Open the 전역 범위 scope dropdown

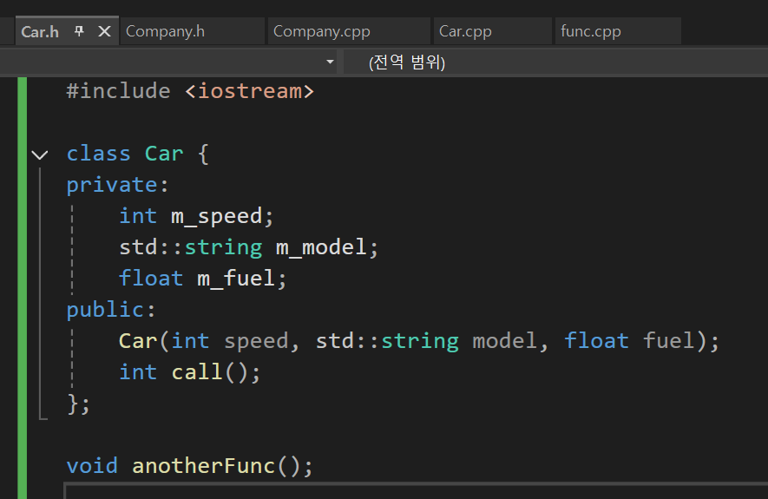(x=555, y=62)
